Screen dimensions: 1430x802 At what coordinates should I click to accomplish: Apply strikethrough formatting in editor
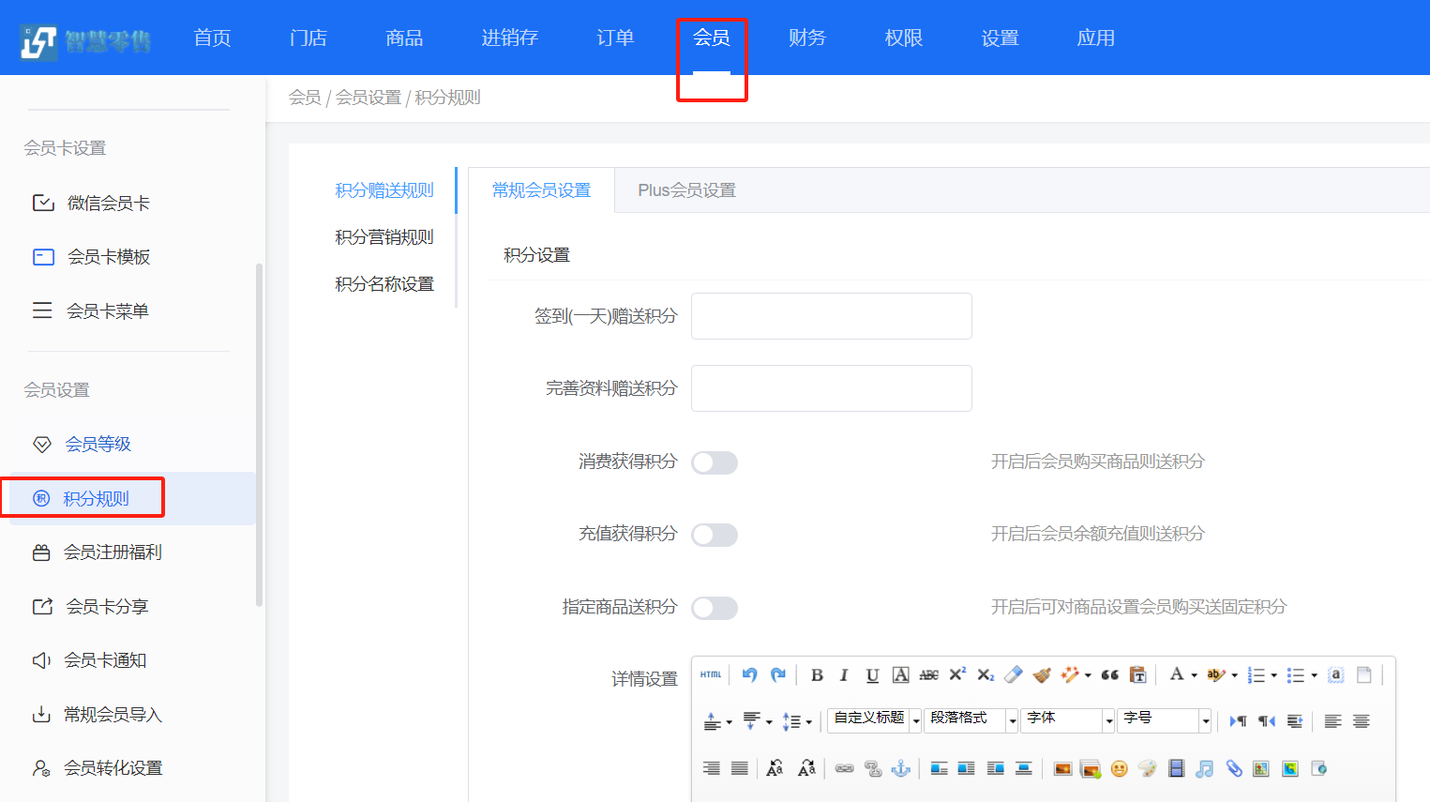(928, 675)
